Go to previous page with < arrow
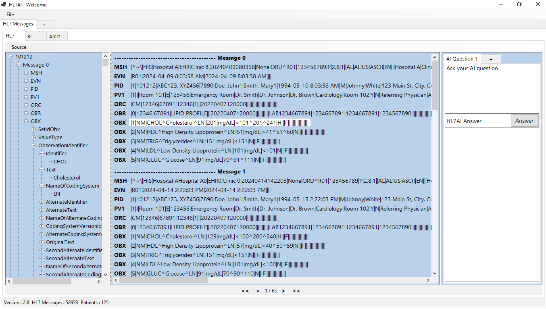546x309 pixels. tap(258, 291)
